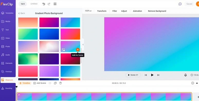This screenshot has width=199, height=101.
Task: Open the Video sidebar section
Action: 6,38
